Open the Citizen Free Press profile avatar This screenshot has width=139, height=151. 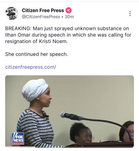[11, 13]
